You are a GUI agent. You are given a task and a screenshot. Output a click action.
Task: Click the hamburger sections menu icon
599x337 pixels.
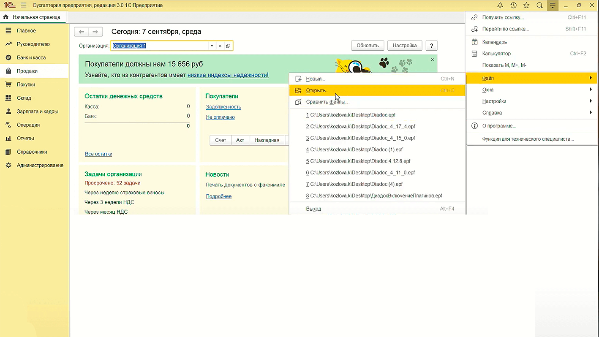click(x=23, y=5)
